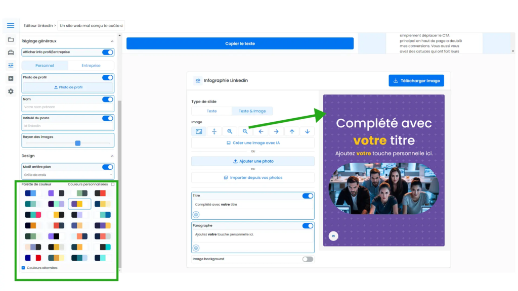Click the Editeur Linkedin breadcrumb

coord(38,25)
